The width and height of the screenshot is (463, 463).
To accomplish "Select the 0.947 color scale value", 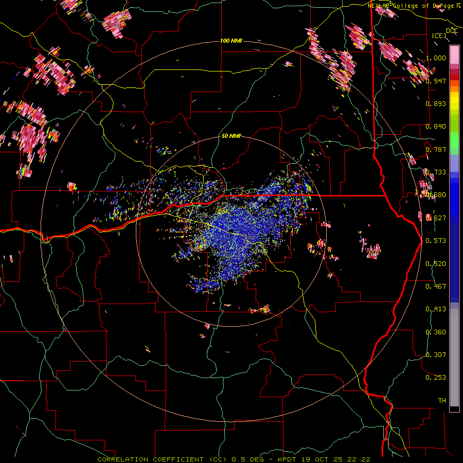I will [436, 81].
